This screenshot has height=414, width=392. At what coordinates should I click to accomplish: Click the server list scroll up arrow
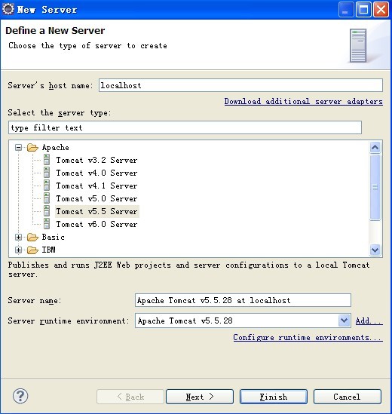tap(375, 147)
